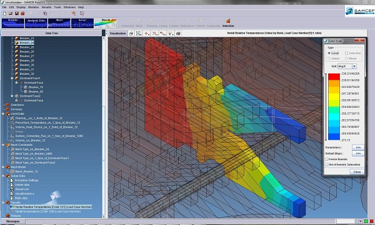The width and height of the screenshot is (375, 225).
Task: Click the SAMCEF logo
Action: (359, 11)
